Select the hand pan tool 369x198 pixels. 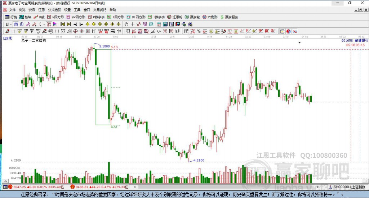click(126, 24)
